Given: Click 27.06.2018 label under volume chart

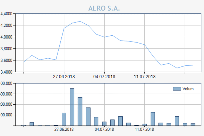Looking at the screenshot, I should tap(64, 129).
